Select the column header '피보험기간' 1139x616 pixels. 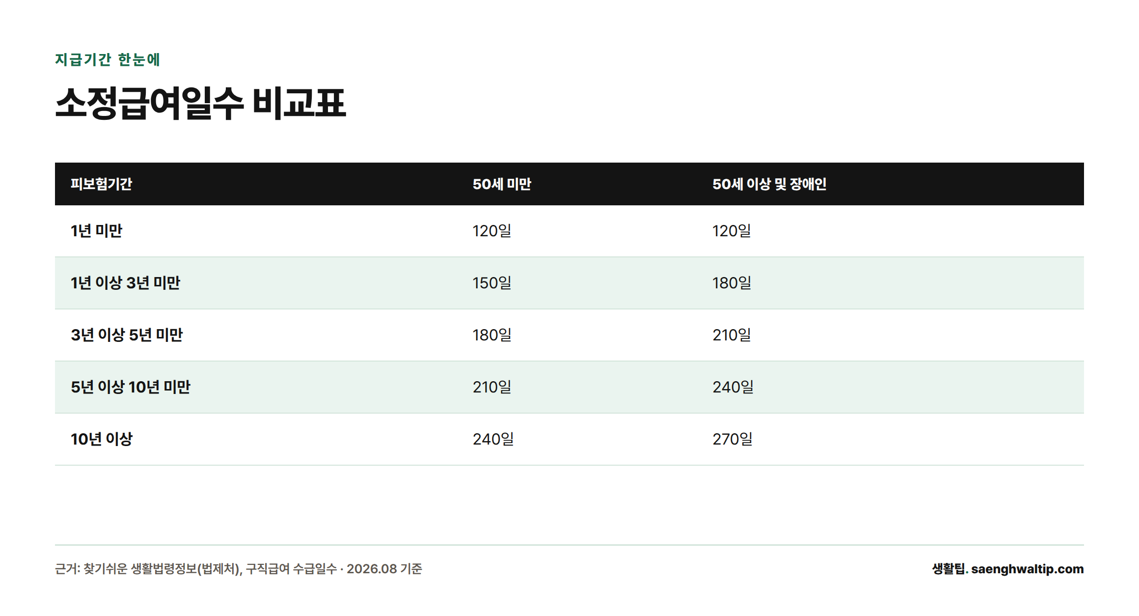tap(101, 184)
